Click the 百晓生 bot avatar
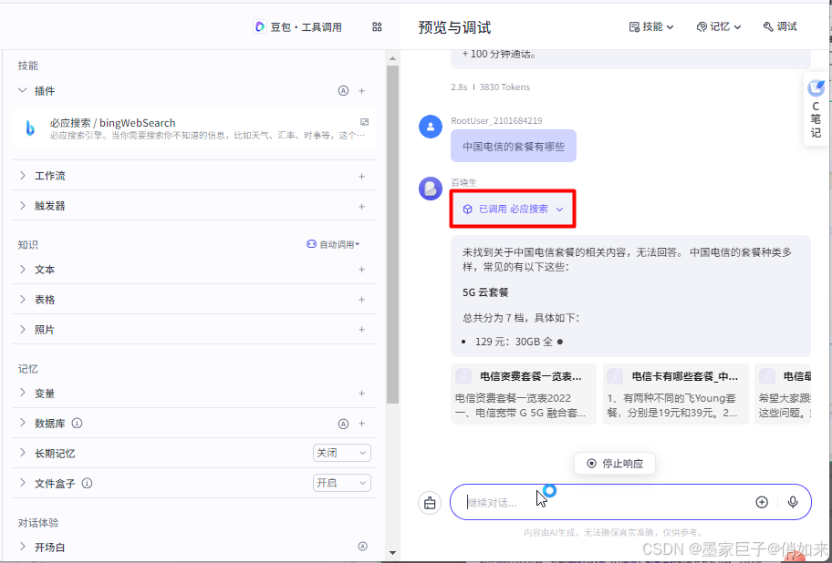 pos(431,189)
